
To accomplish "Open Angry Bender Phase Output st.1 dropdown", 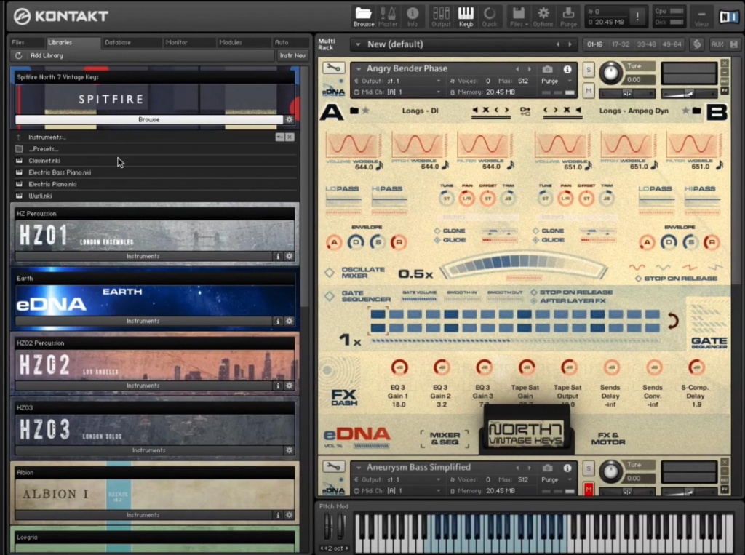I will coord(438,81).
